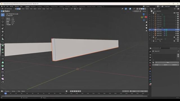Select the Extrude Region tool
180x101 pixels.
pyautogui.click(x=3, y=46)
